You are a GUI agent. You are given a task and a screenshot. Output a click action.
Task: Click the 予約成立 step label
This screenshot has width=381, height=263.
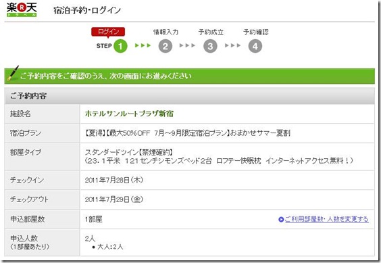coord(211,32)
